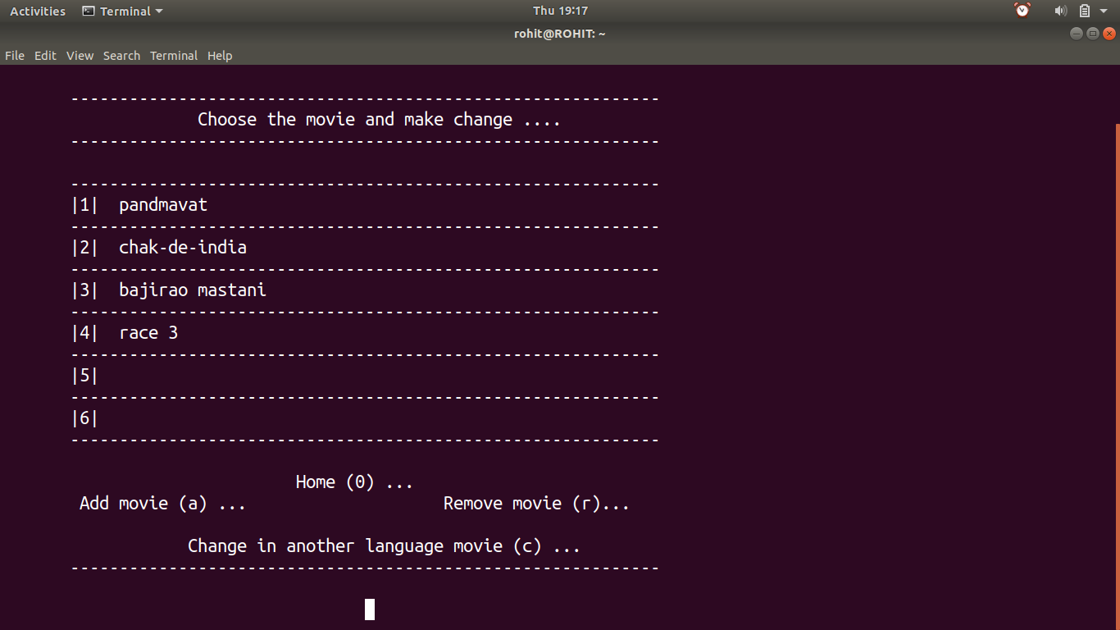The image size is (1120, 630).
Task: Select the 'Add movie (a)' option text
Action: (162, 503)
